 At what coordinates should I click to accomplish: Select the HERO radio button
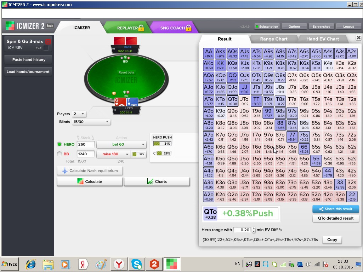pyautogui.click(x=59, y=144)
